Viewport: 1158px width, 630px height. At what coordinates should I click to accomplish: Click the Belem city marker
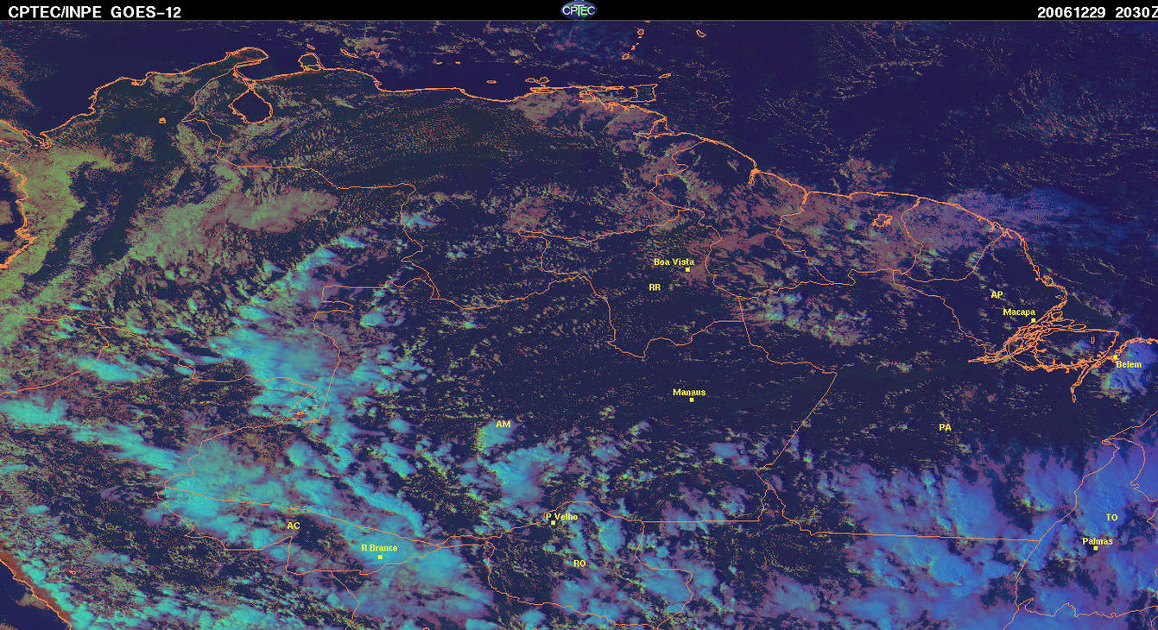coord(1116,357)
